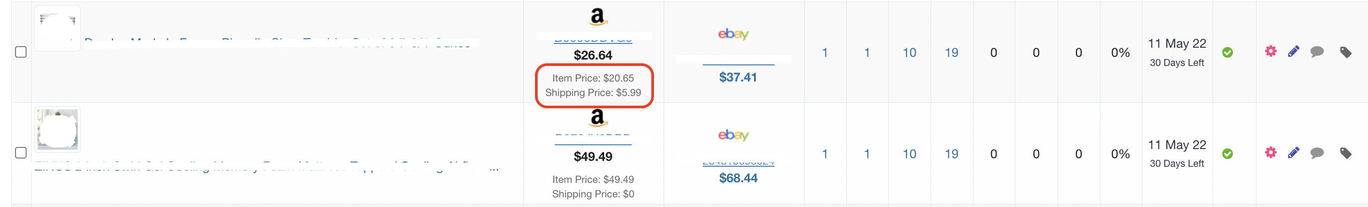Select the checkbox for the first listing

[x=21, y=52]
